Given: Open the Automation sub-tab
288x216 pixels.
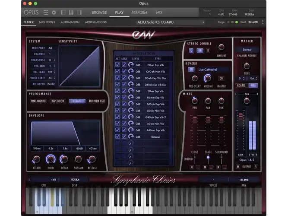Looking at the screenshot, I should click(x=70, y=22).
